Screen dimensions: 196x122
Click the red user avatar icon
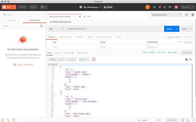[176, 7]
